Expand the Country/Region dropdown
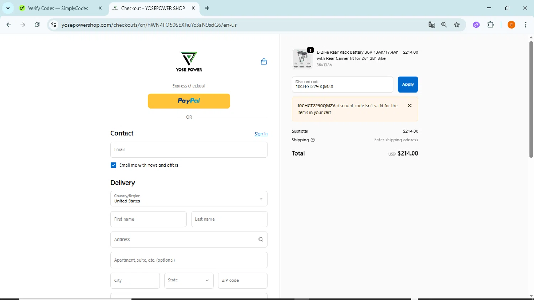534x300 pixels. click(x=189, y=199)
